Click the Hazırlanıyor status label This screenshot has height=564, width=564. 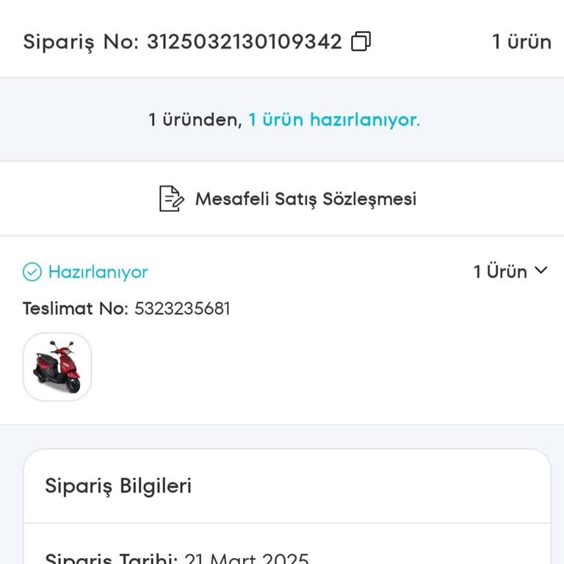point(98,272)
